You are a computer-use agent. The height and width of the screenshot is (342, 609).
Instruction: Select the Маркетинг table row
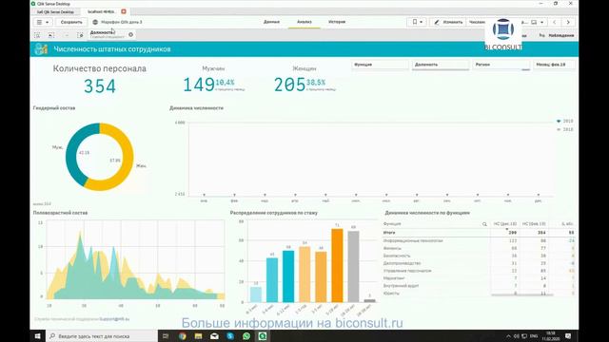coord(479,278)
